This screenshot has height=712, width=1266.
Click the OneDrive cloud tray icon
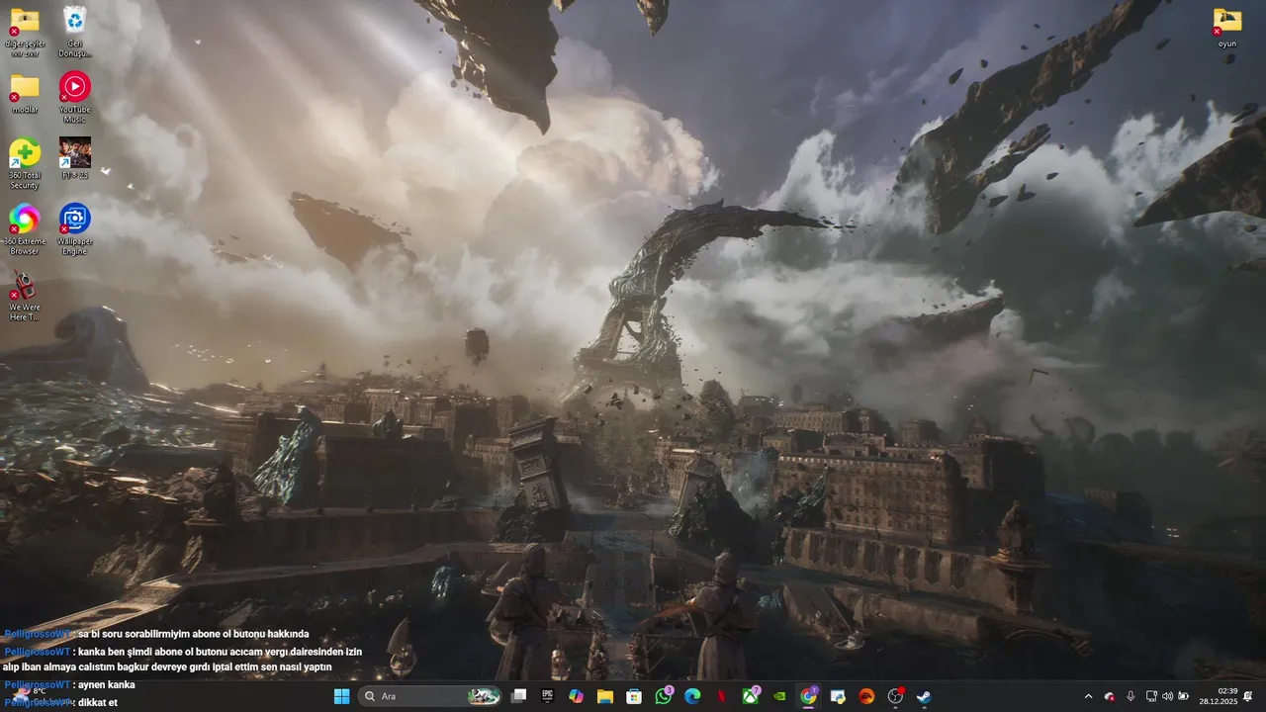point(1109,696)
